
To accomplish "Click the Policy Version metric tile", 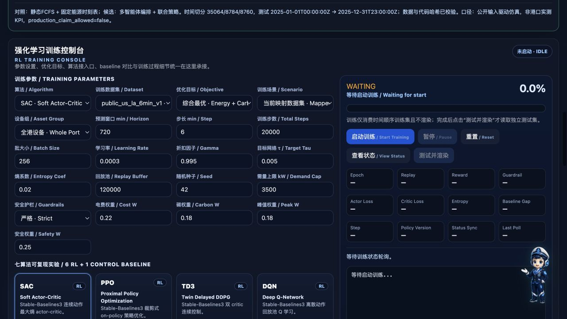I will [420, 232].
